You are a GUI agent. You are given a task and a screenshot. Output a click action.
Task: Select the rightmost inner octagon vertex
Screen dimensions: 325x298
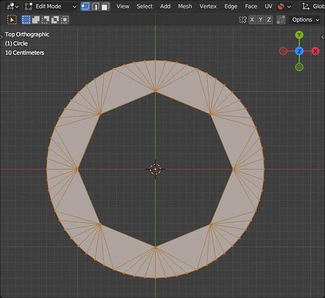click(234, 169)
